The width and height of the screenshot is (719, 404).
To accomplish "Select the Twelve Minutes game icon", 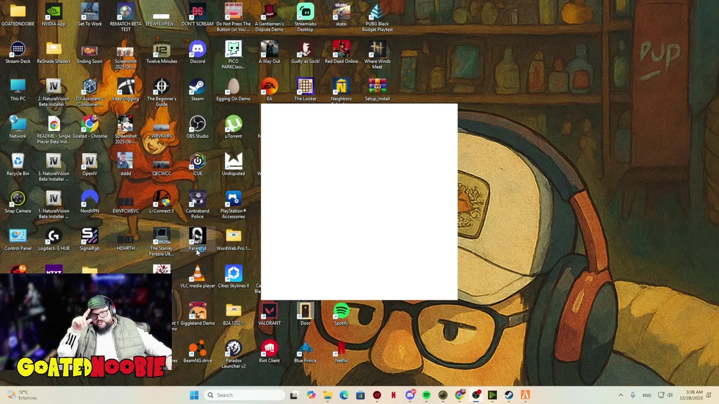I will 161,53.
